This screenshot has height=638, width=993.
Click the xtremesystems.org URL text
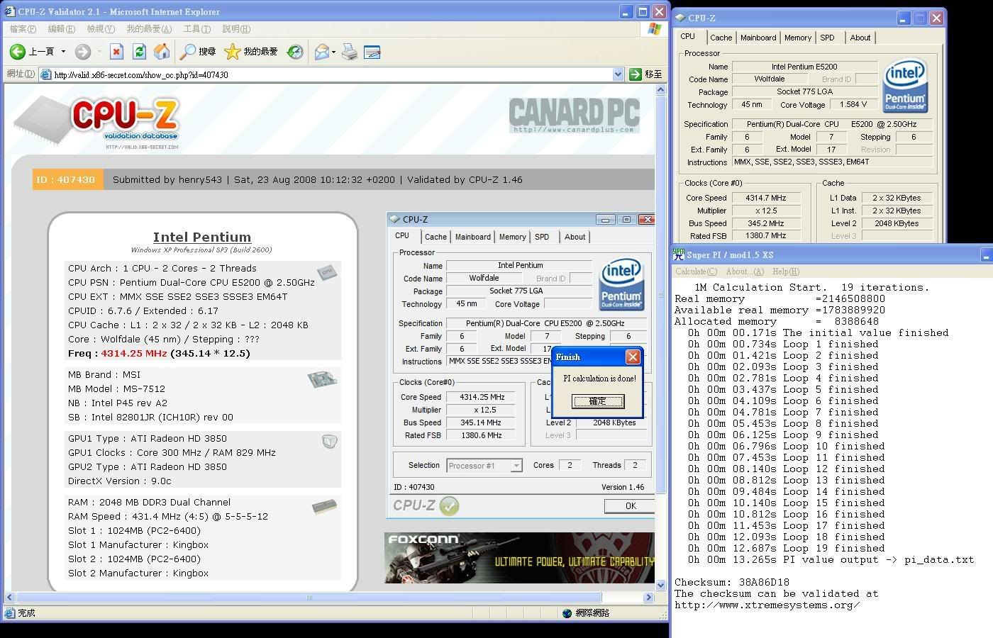coord(767,605)
